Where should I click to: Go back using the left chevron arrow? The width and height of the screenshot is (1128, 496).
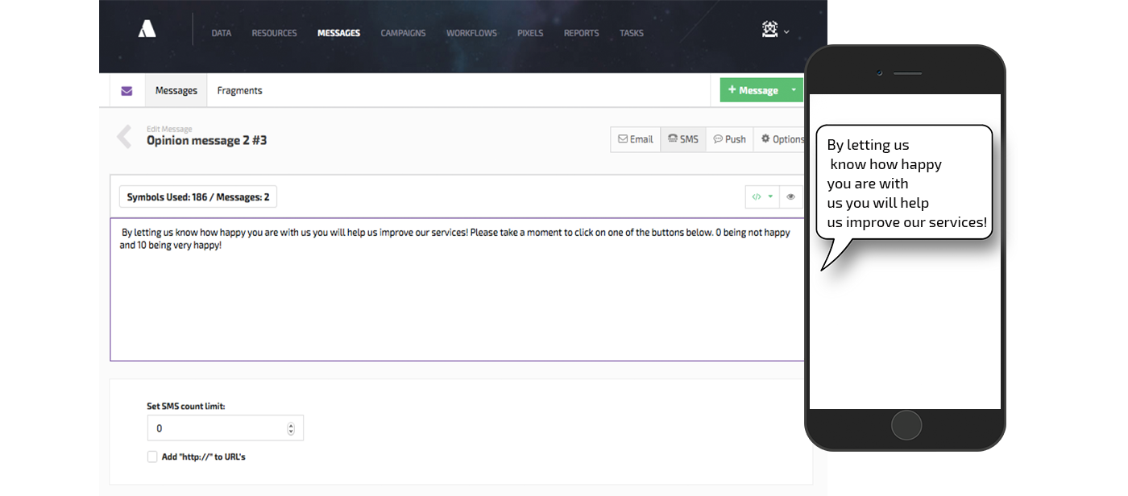point(124,137)
